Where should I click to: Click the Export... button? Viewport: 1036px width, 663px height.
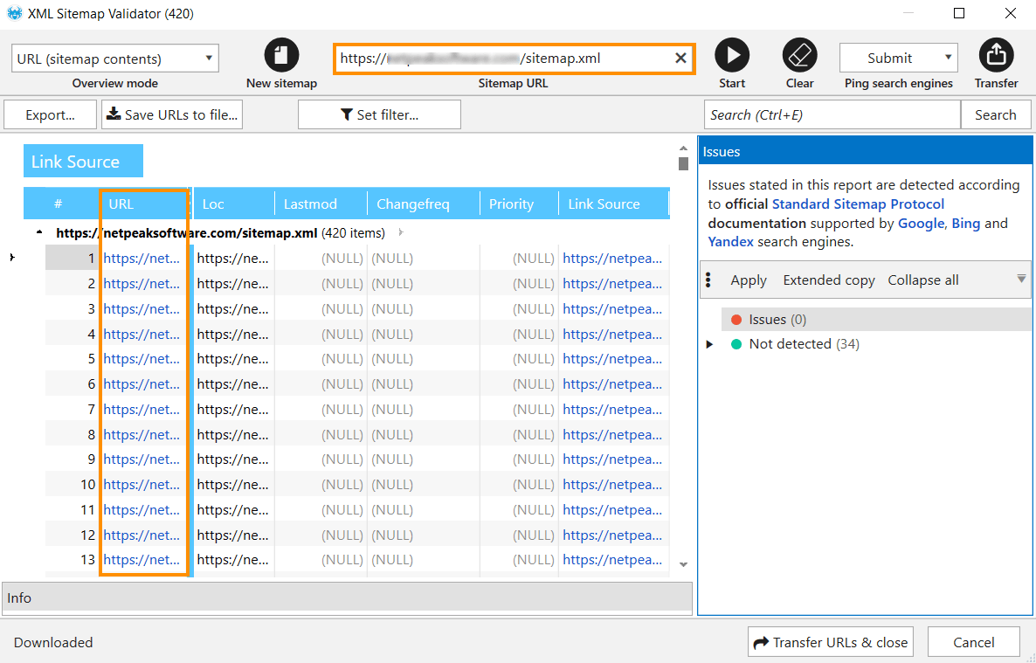click(x=50, y=115)
